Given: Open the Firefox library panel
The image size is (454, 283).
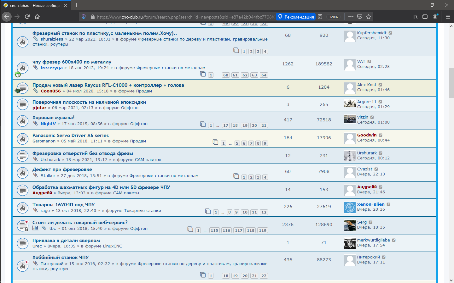Looking at the screenshot, I should tap(415, 17).
